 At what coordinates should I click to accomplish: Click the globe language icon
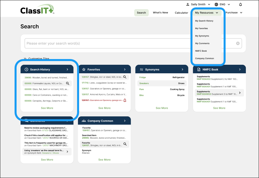(x=216, y=5)
